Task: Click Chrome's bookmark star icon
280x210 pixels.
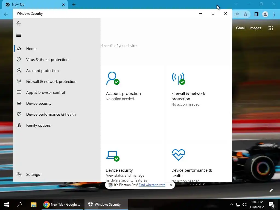Action: click(x=246, y=14)
